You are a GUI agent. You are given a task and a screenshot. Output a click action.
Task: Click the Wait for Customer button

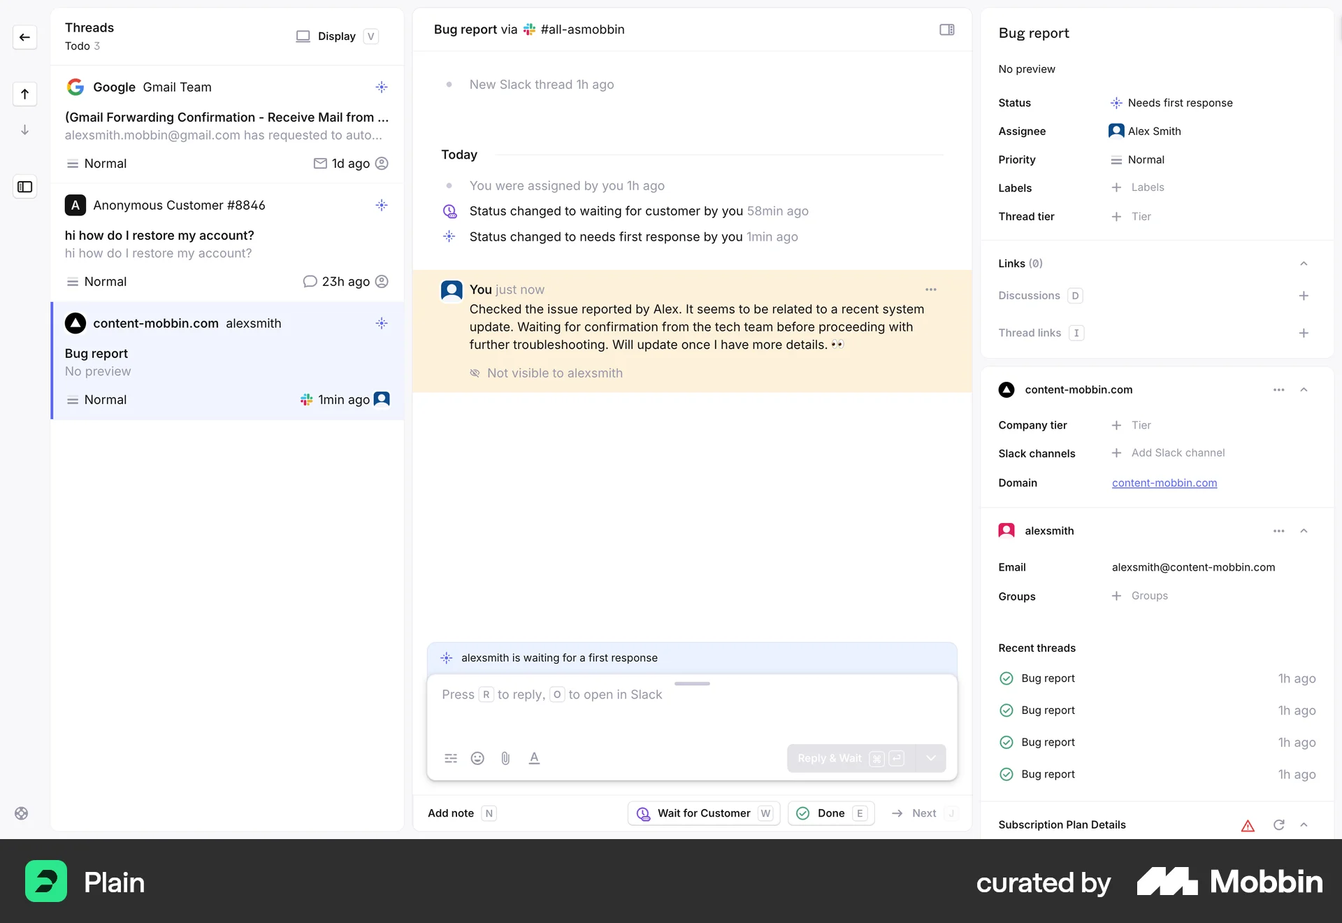(x=703, y=813)
